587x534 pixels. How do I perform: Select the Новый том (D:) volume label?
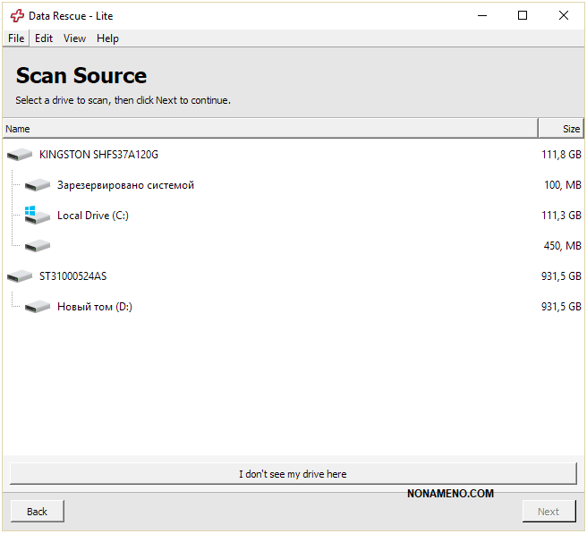(95, 307)
